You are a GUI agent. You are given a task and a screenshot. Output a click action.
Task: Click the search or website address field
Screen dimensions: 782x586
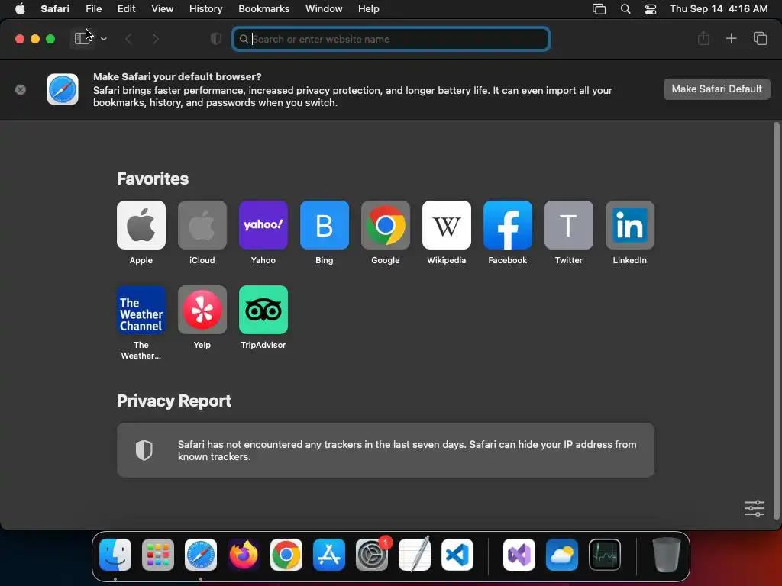click(391, 39)
